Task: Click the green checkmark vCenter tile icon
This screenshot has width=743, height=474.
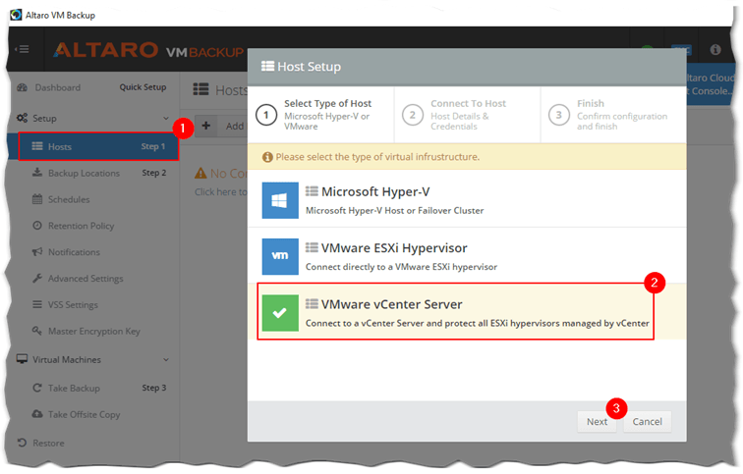Action: pos(280,313)
